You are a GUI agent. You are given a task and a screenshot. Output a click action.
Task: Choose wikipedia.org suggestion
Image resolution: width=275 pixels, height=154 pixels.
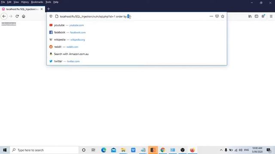(137, 40)
